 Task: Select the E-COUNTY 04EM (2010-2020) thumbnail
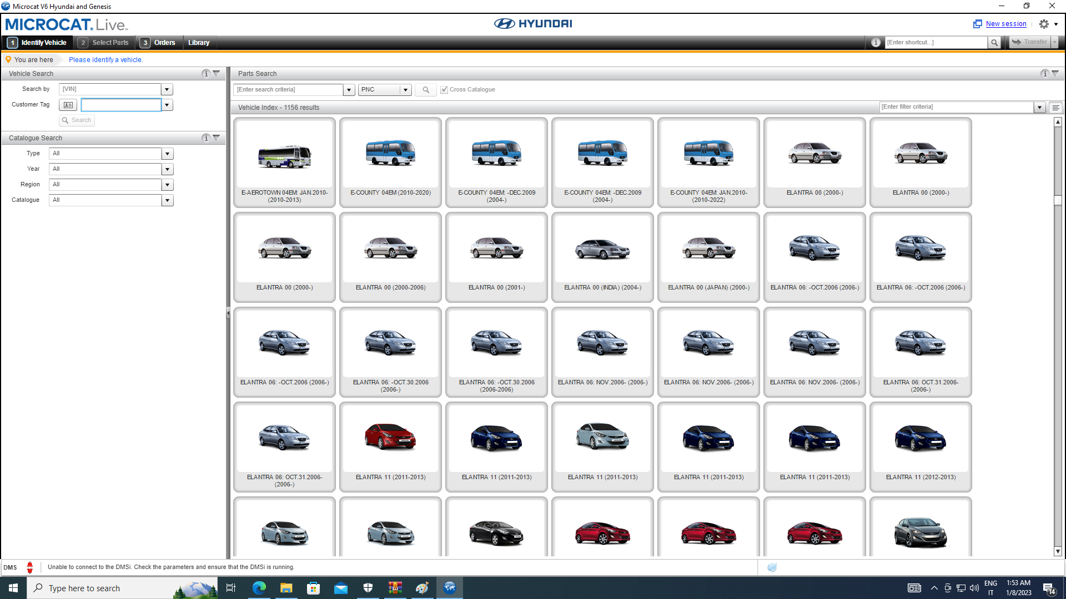[390, 163]
